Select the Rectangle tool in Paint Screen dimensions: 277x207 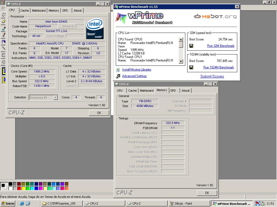3,55
